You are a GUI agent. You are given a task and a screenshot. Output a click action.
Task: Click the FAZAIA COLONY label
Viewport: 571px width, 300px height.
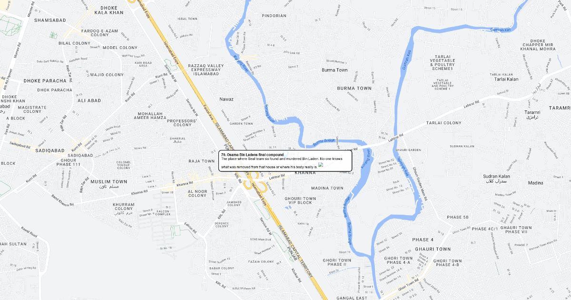[261, 261]
